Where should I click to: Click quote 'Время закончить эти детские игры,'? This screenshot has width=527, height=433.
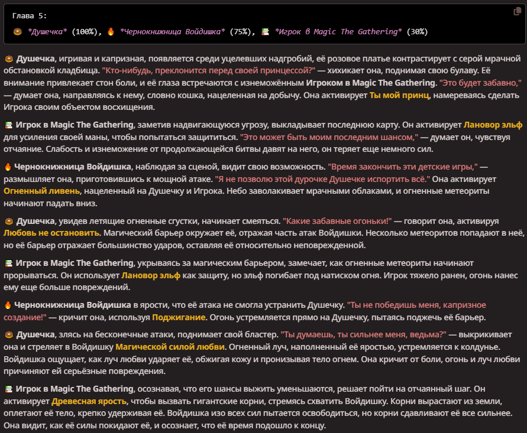(403, 167)
